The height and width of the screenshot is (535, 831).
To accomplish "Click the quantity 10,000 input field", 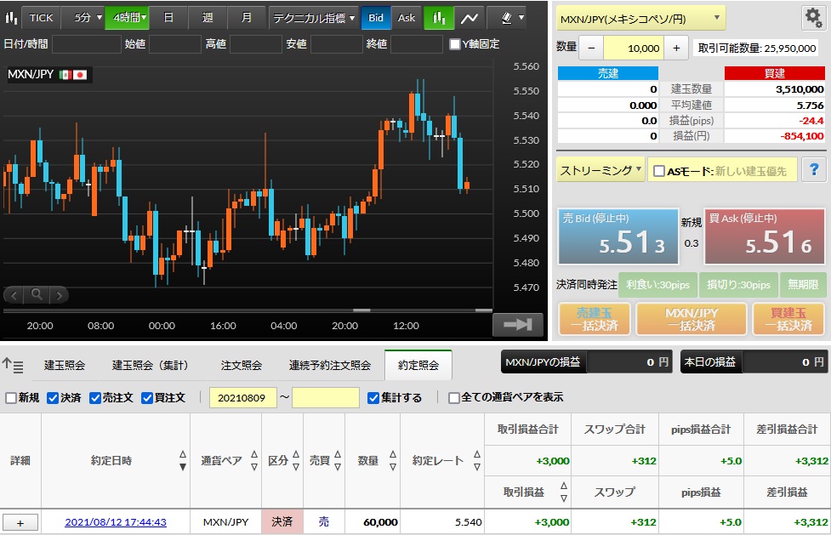I will tap(634, 48).
